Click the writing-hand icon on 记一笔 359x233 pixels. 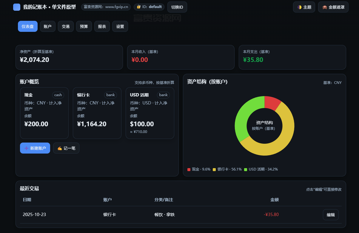[x=59, y=148]
